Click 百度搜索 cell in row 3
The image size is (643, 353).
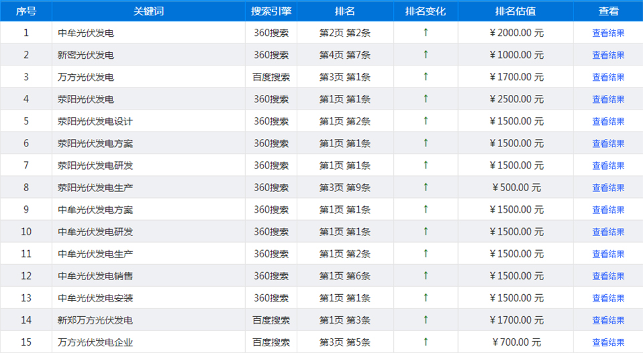(x=271, y=77)
